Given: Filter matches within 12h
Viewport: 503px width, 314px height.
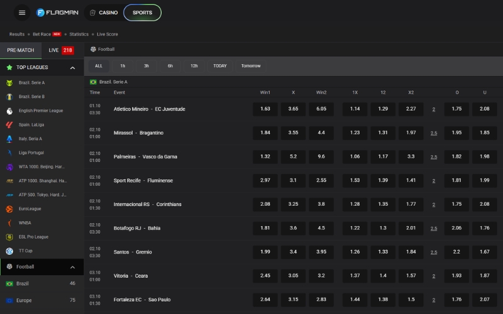Looking at the screenshot, I should [194, 66].
